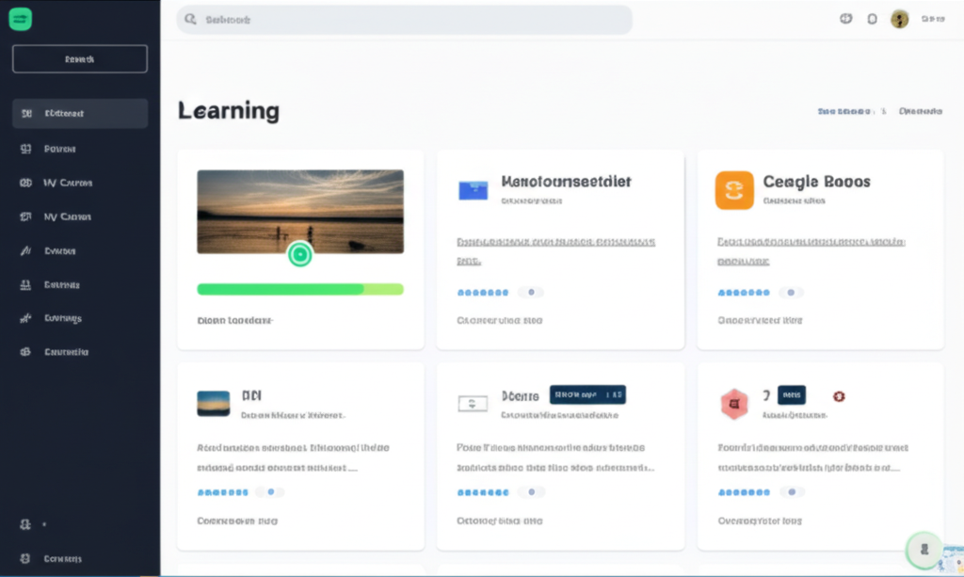Select the red hexagon course icon
Viewport: 964px width, 577px height.
[734, 404]
